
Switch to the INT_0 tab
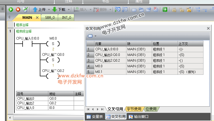pyautogui.click(x=66, y=18)
